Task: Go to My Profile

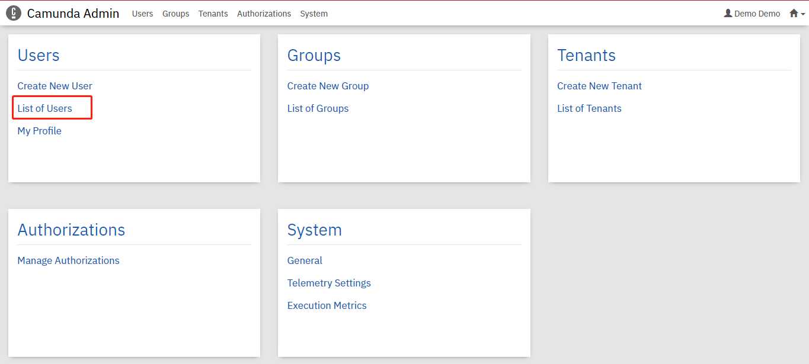Action: tap(40, 131)
